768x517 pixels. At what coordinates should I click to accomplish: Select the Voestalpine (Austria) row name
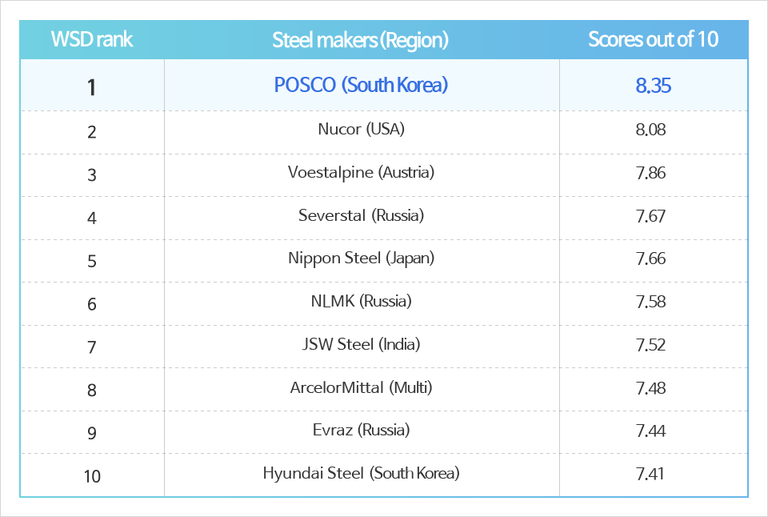point(361,172)
